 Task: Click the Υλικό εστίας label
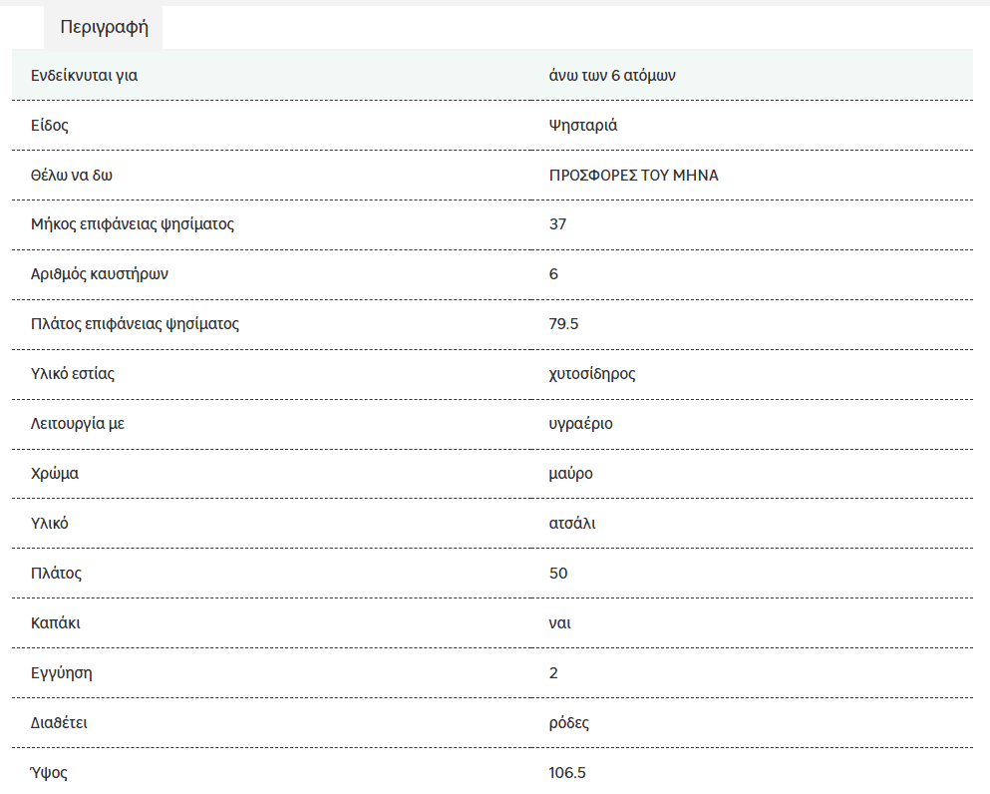coord(73,374)
